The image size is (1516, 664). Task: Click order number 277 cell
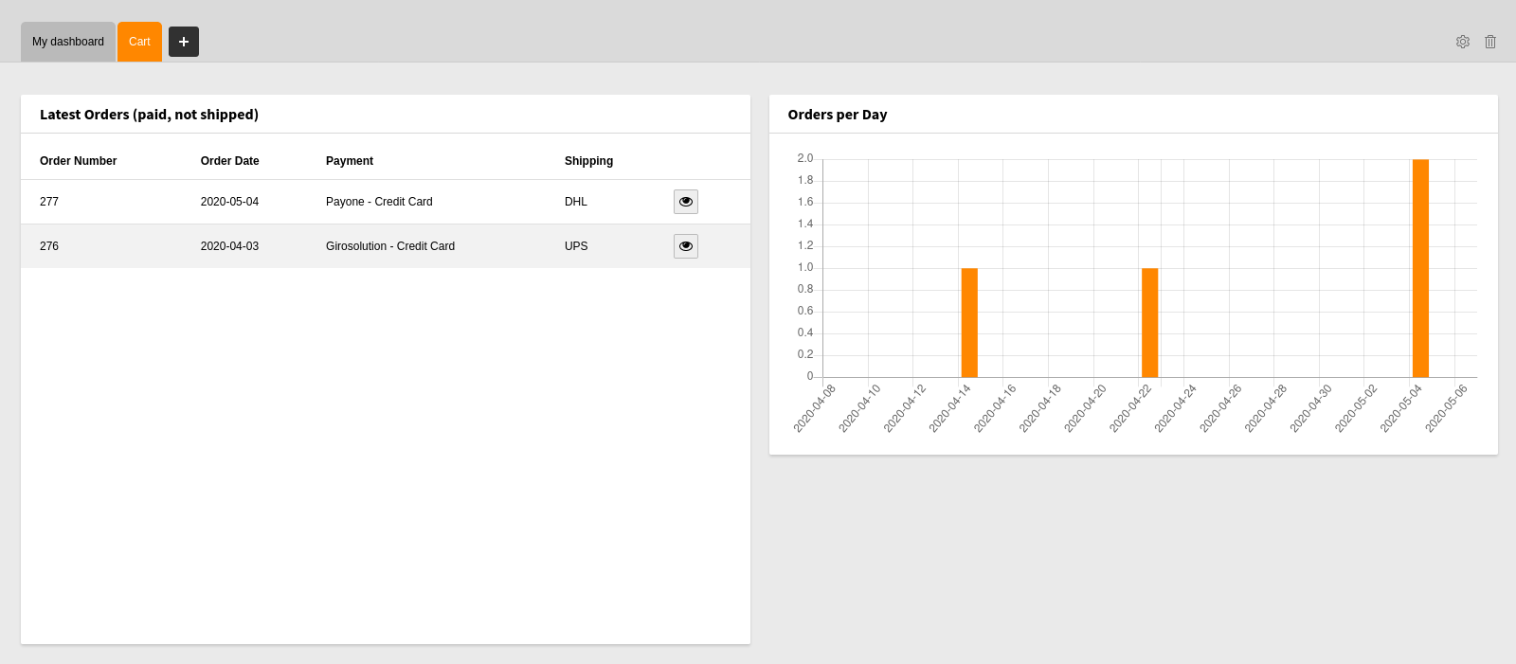[49, 202]
